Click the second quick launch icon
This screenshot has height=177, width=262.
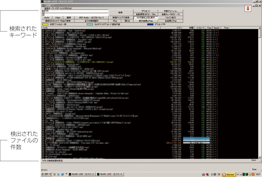point(58,174)
